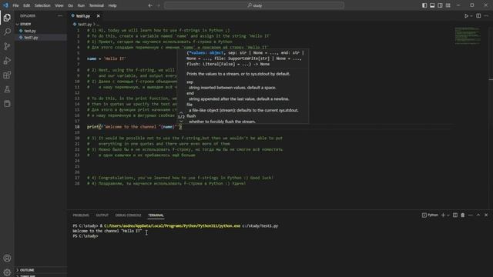This screenshot has height=277, width=493.
Task: Open the Manage gear settings
Action: (7, 272)
